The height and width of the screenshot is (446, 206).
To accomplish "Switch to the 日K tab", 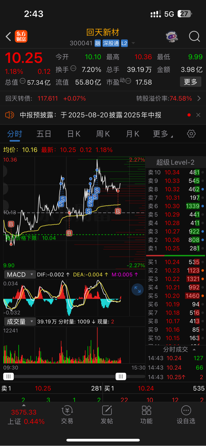I will [x=74, y=134].
